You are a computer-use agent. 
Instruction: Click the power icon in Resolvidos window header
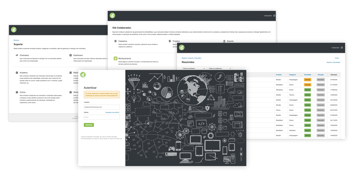[342, 47]
